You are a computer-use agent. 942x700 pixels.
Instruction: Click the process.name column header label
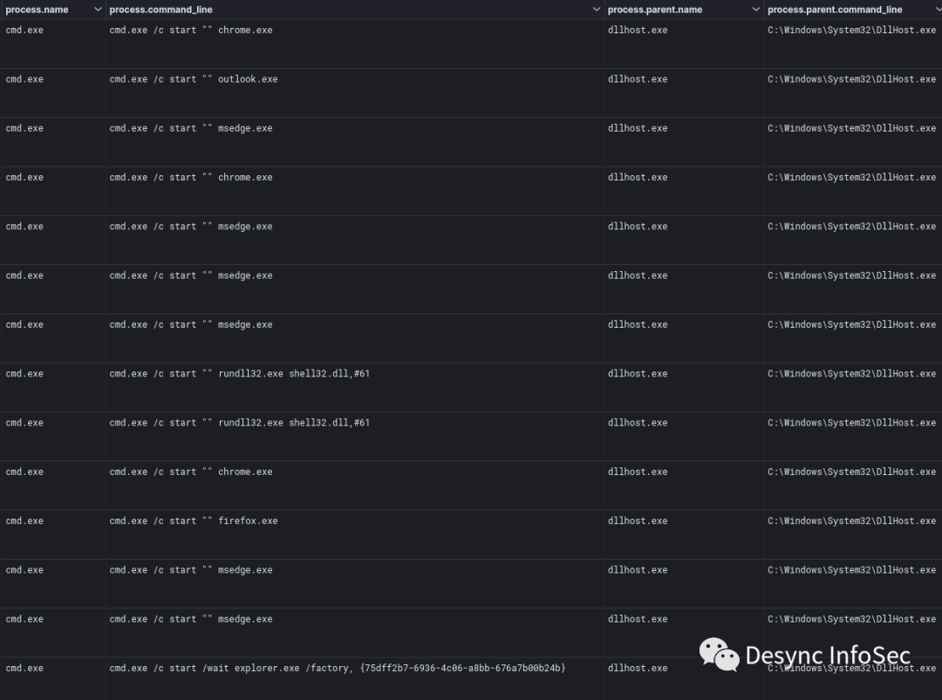[x=37, y=10]
